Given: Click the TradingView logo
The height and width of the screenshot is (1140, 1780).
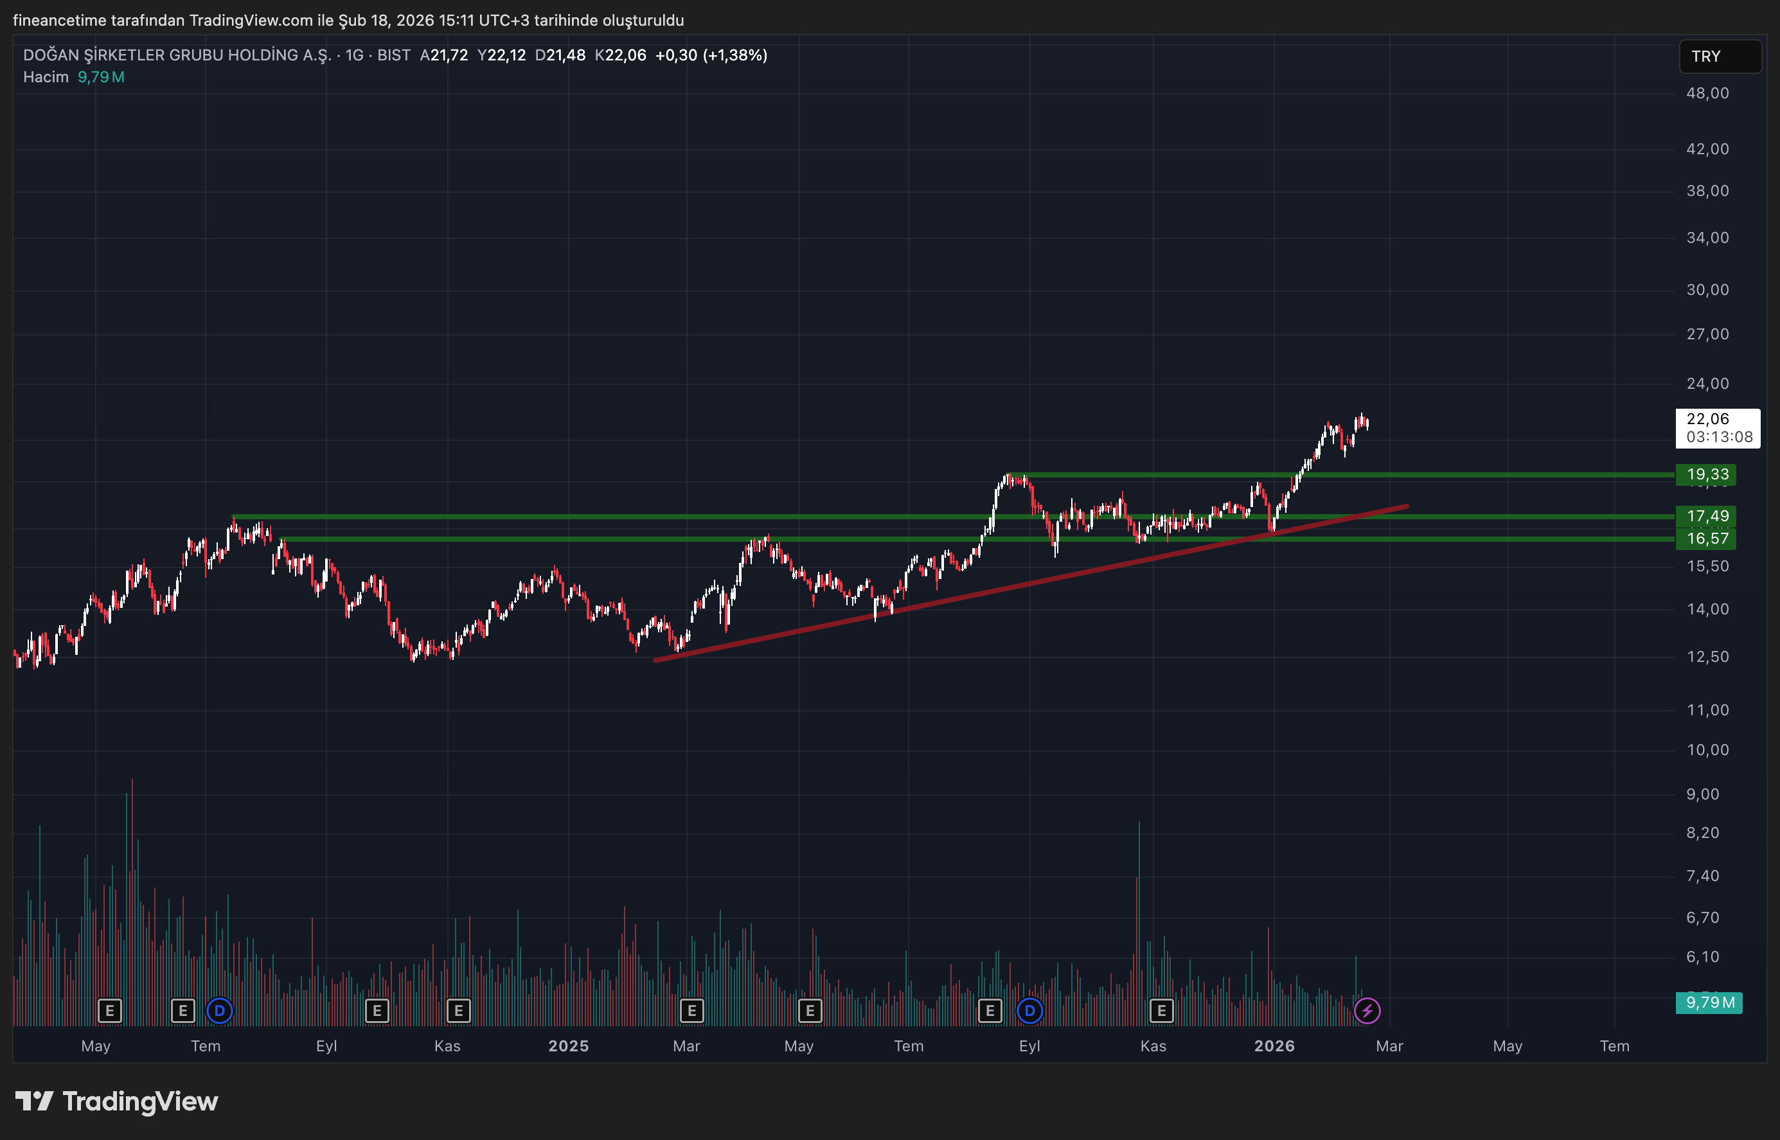Looking at the screenshot, I should click(117, 1101).
